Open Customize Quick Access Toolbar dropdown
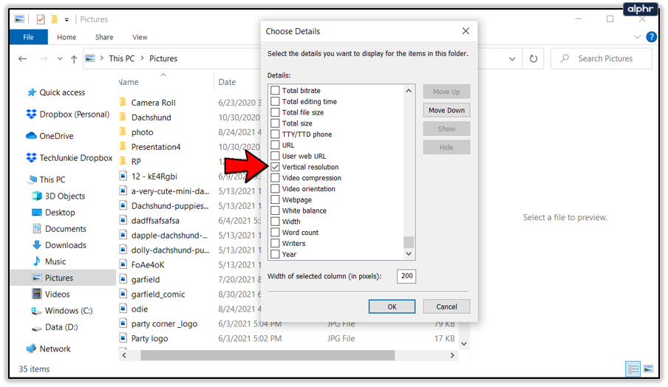The width and height of the screenshot is (668, 387). (67, 20)
